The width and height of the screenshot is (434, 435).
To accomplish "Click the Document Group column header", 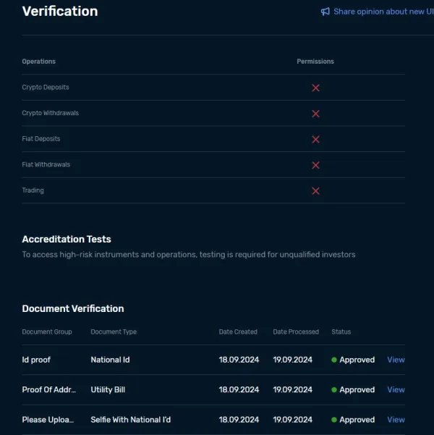I will (x=47, y=332).
